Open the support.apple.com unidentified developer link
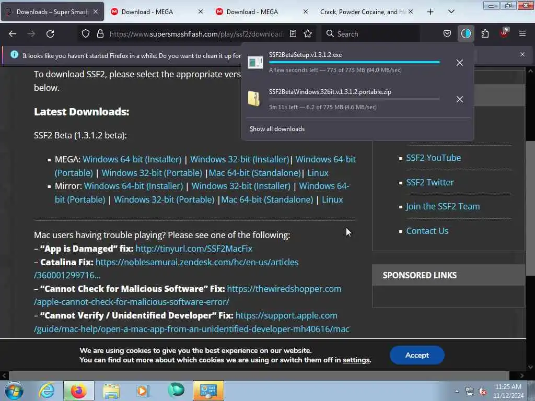The image size is (535, 401). click(286, 315)
